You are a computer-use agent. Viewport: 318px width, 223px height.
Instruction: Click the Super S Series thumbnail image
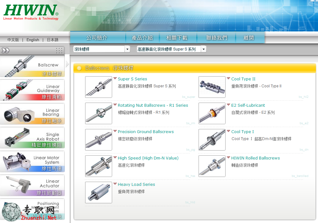click(98, 87)
